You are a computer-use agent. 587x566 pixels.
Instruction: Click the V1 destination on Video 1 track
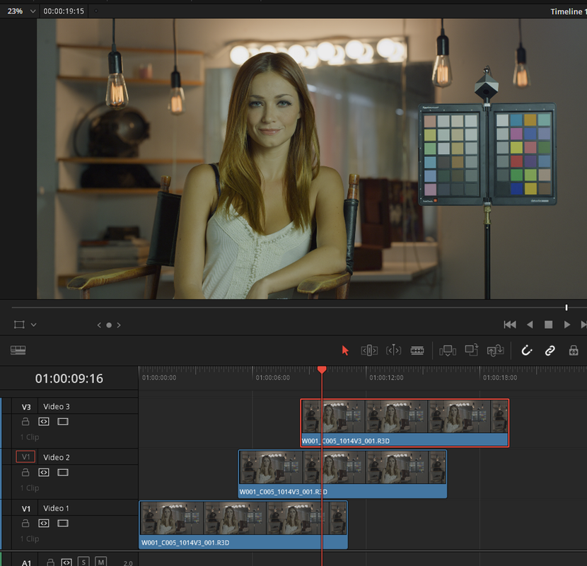(26, 509)
